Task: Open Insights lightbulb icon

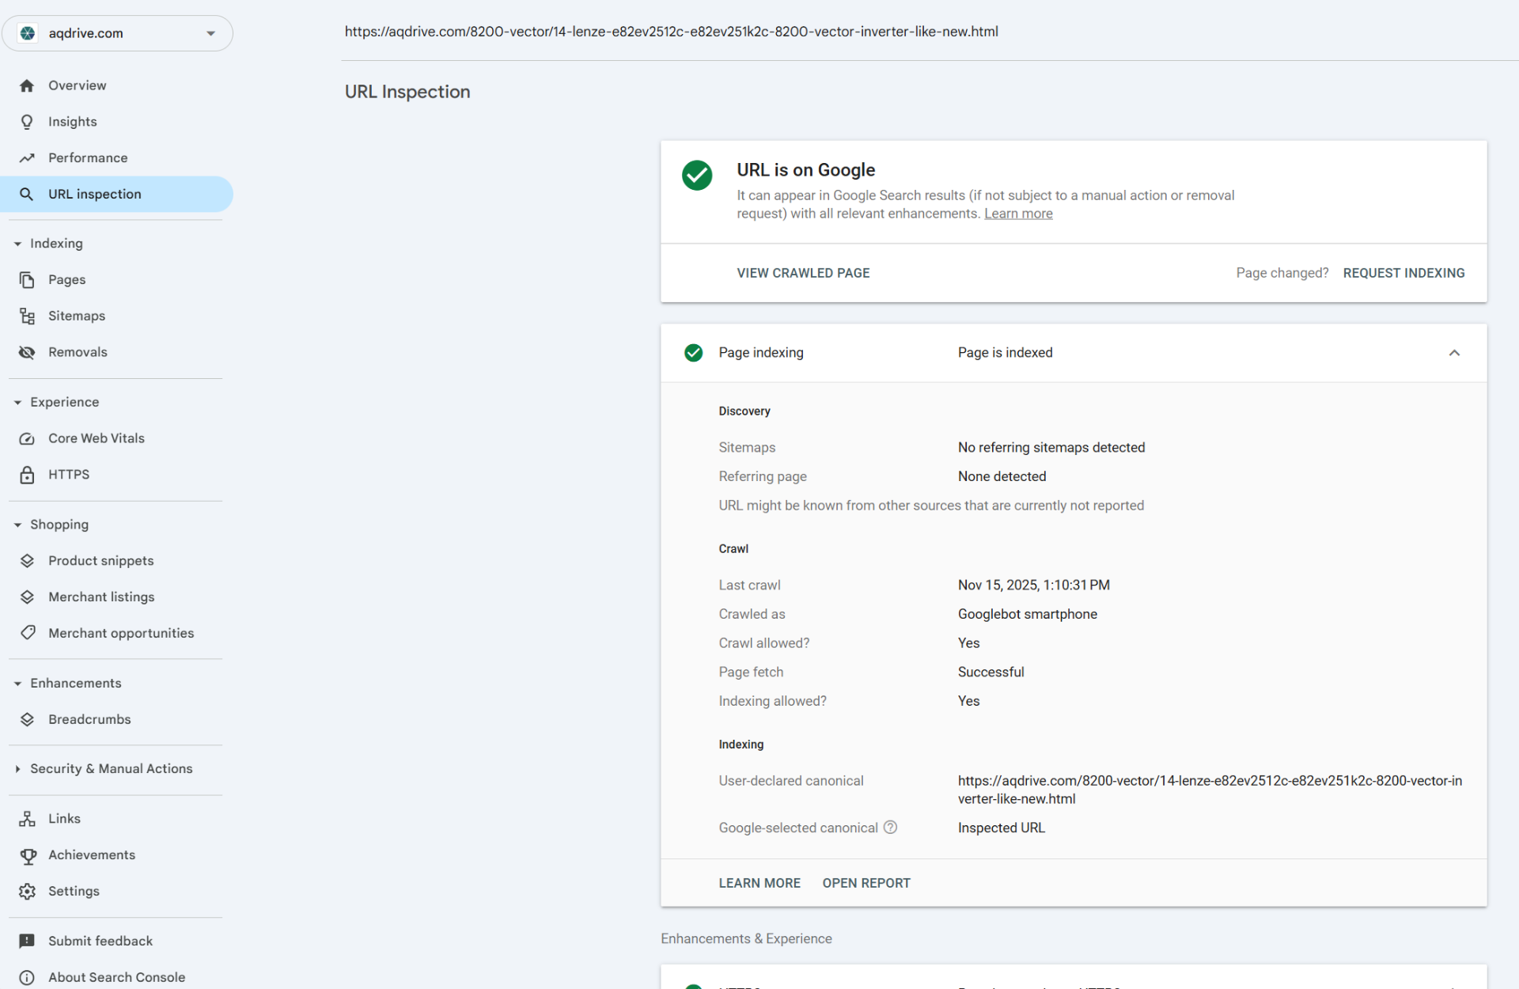Action: [x=27, y=122]
